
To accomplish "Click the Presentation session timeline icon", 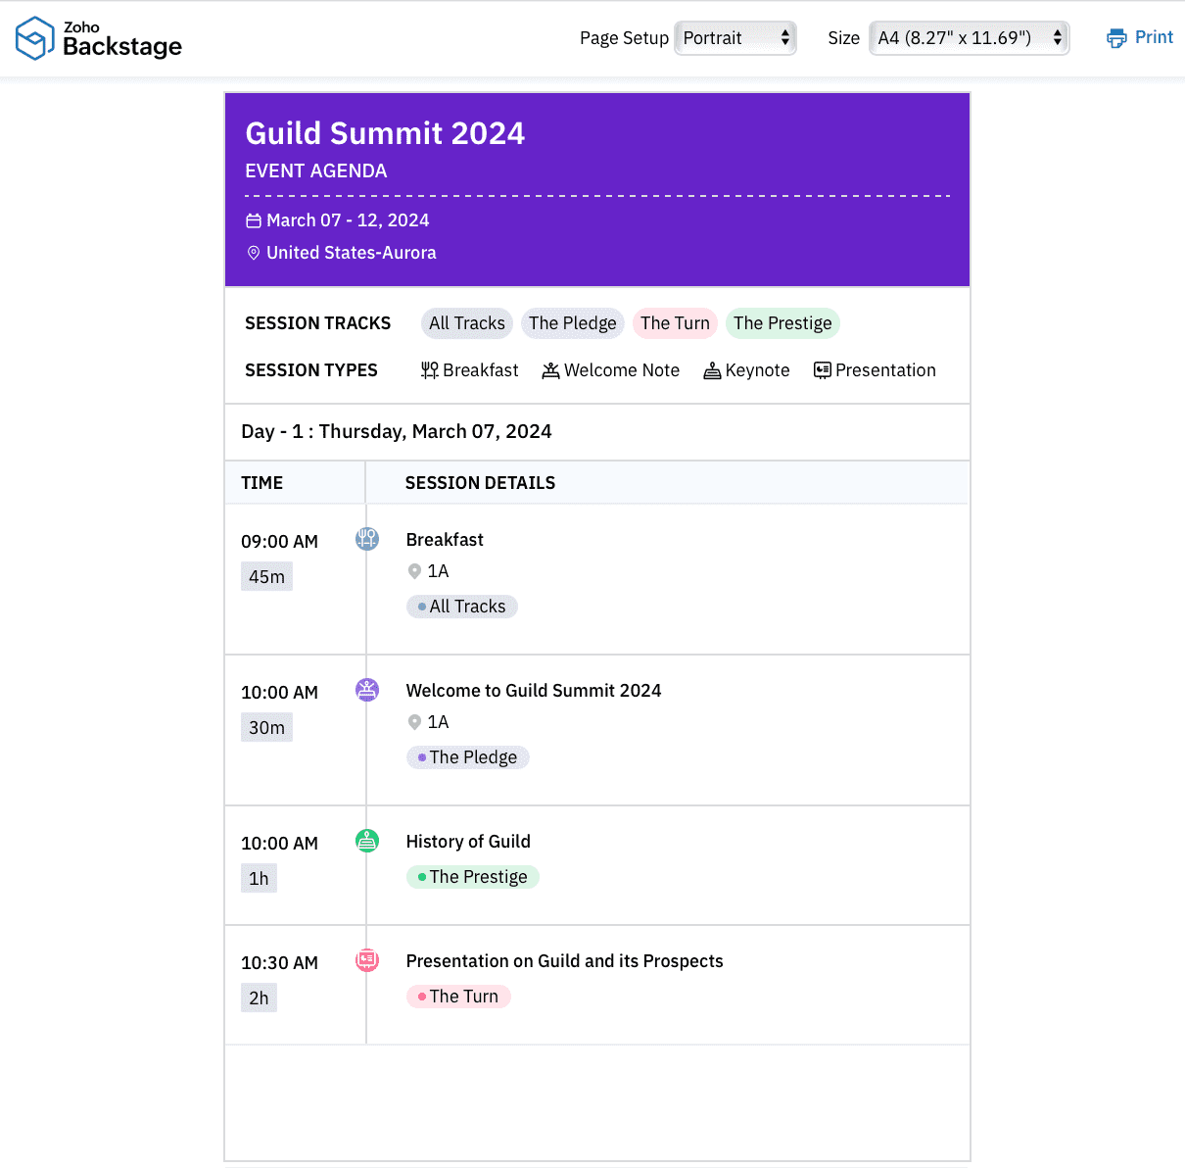I will 367,960.
